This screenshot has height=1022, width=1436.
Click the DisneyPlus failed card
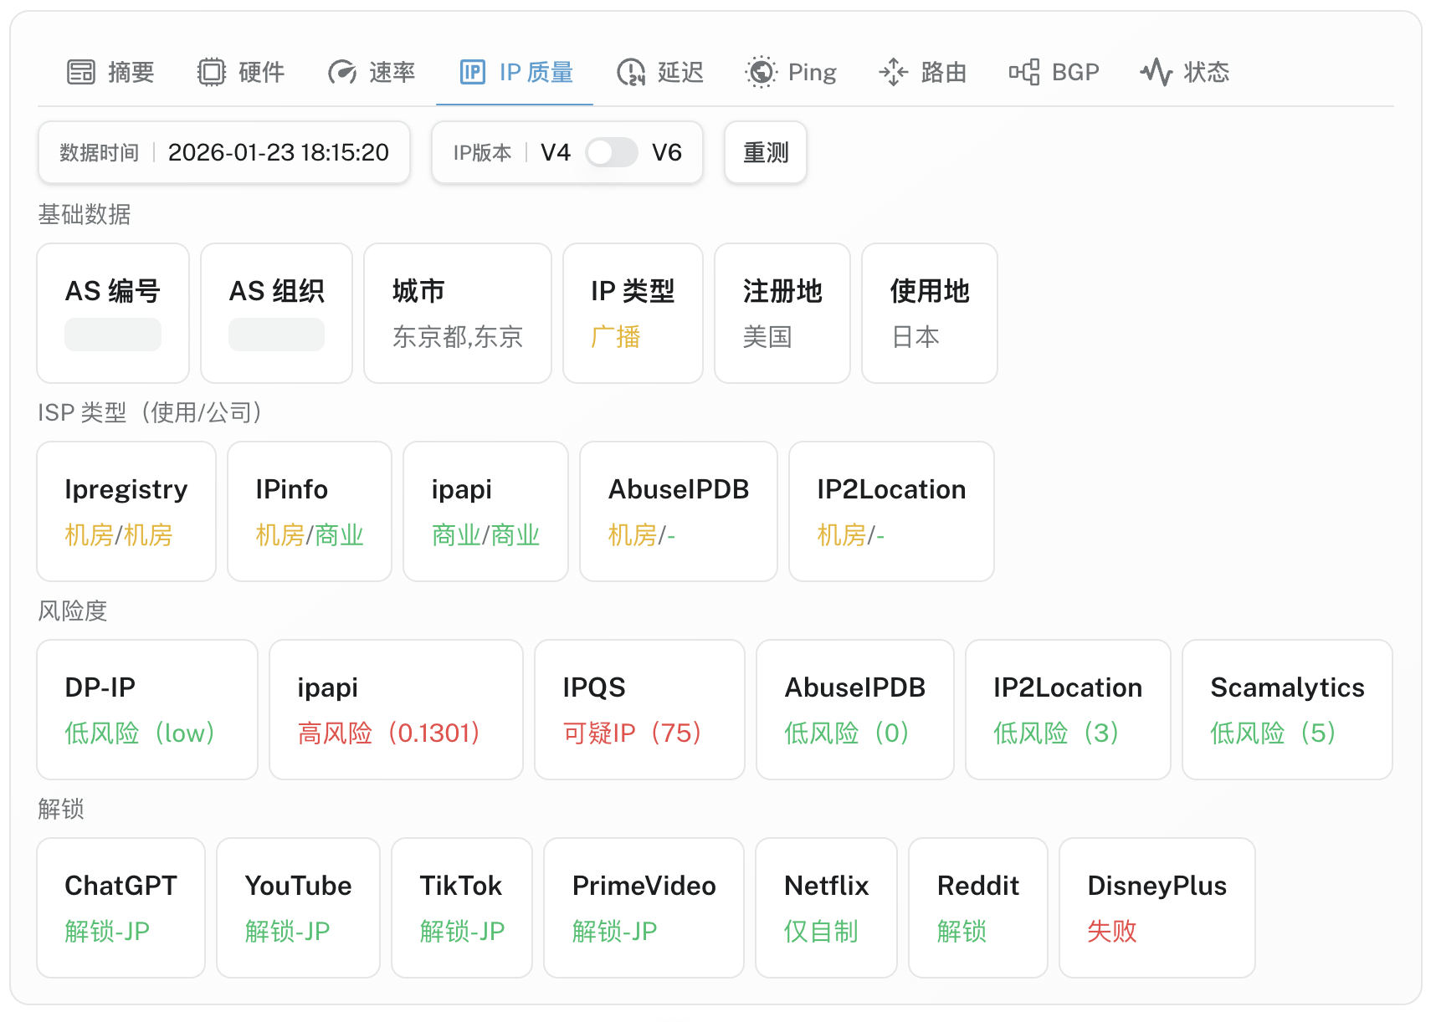[x=1156, y=908]
